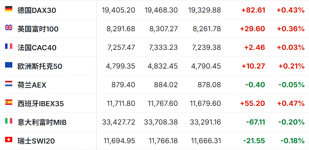Click the UK flag icon
The width and height of the screenshot is (309, 150).
pos(9,27)
